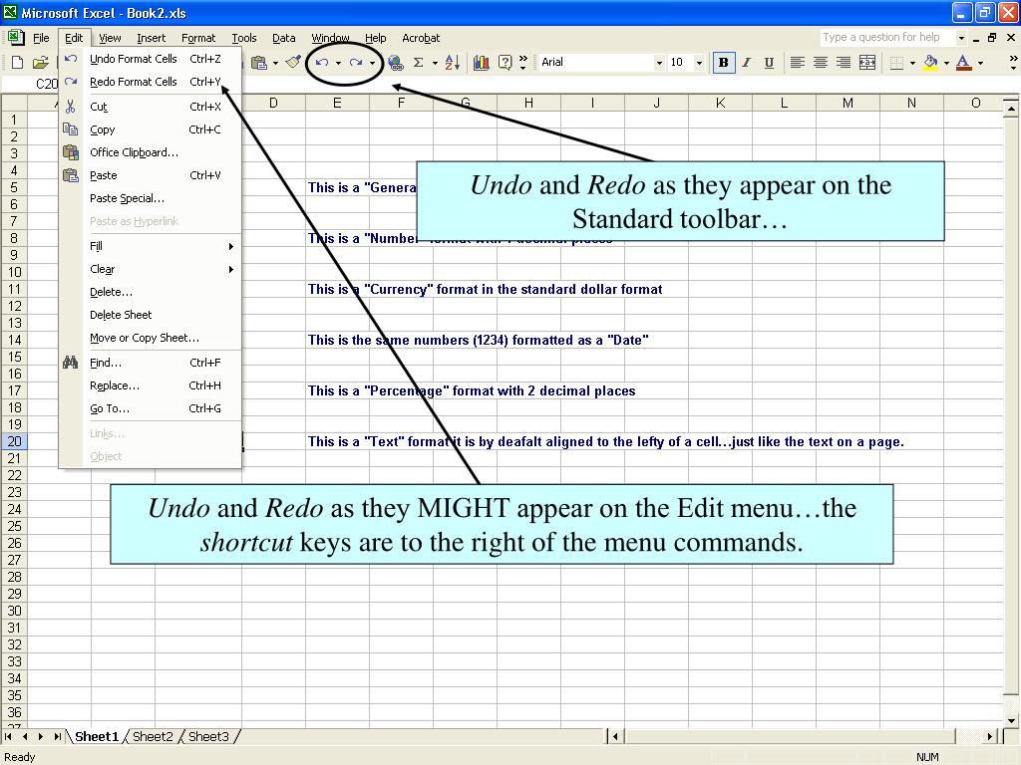The height and width of the screenshot is (765, 1021).
Task: Choose Paste Special from Edit menu
Action: point(150,198)
